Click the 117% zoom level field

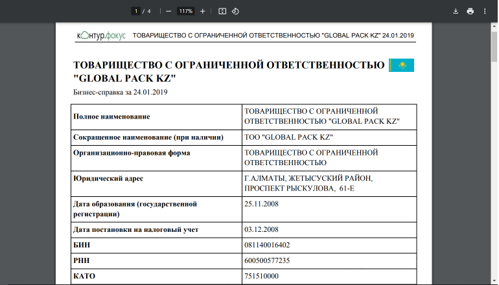[185, 11]
